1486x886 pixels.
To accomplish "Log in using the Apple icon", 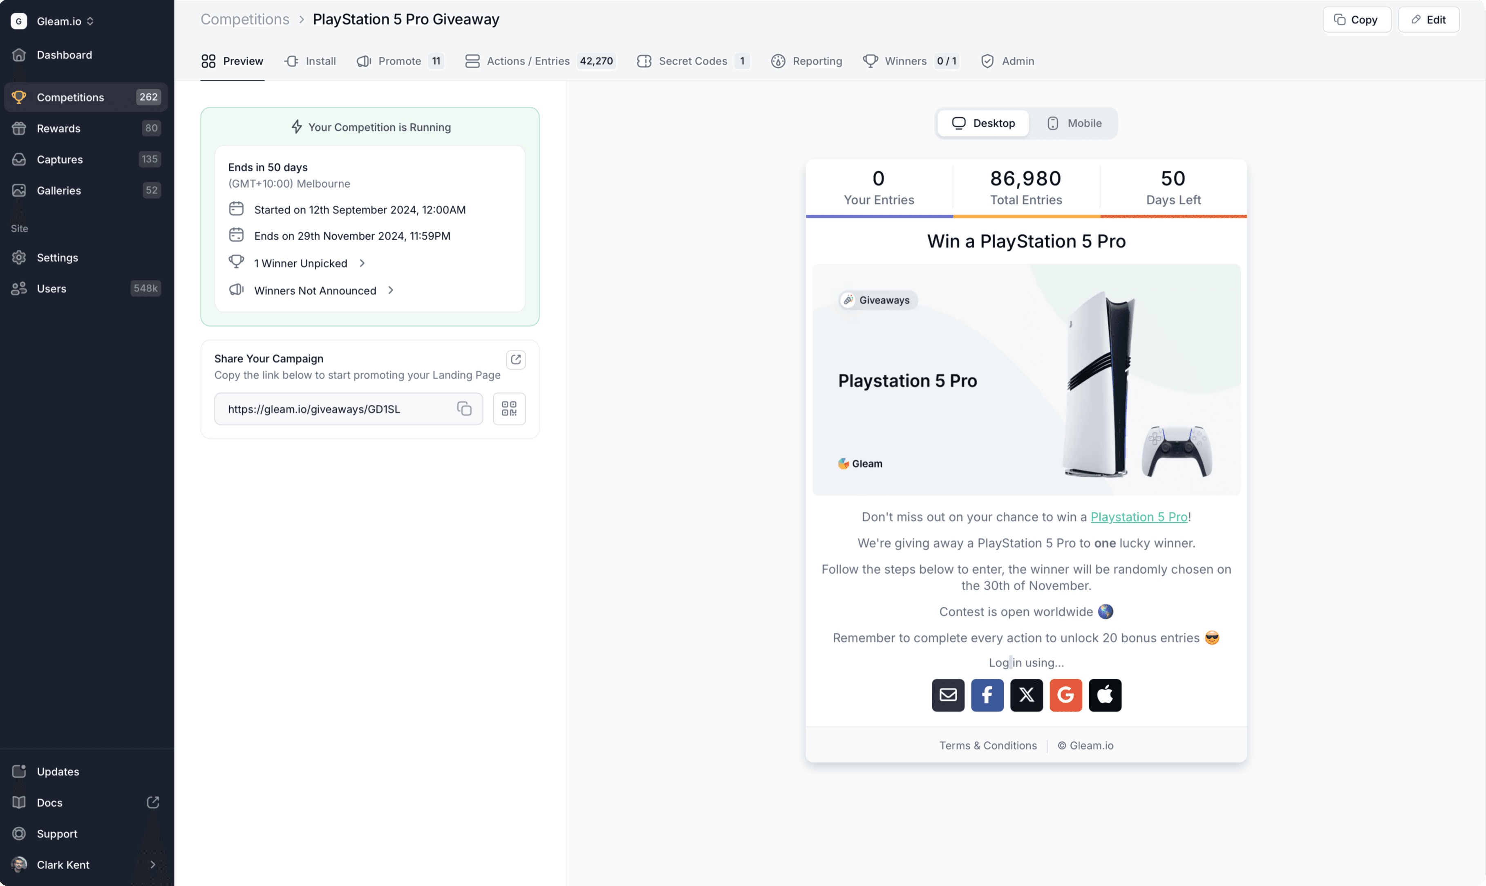I will [x=1104, y=695].
